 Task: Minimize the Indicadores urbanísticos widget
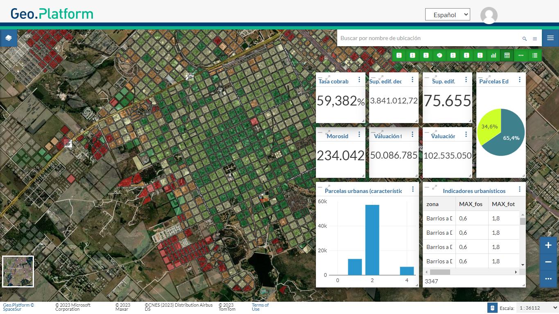(x=427, y=187)
